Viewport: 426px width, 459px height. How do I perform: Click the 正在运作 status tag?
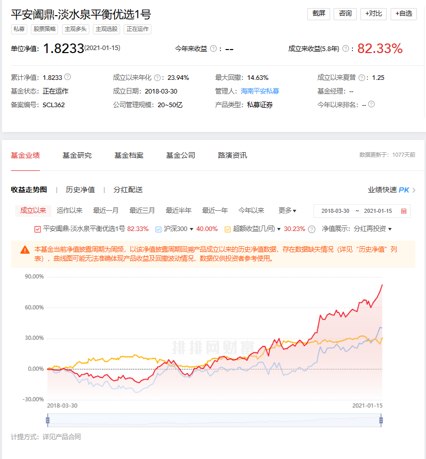point(137,29)
